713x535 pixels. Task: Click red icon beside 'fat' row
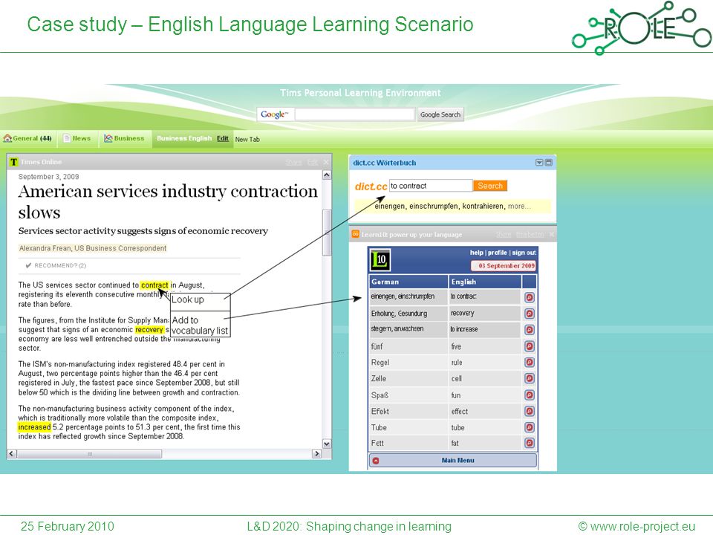click(x=530, y=443)
